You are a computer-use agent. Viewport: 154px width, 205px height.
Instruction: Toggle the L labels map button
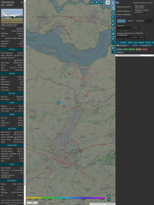(113, 17)
